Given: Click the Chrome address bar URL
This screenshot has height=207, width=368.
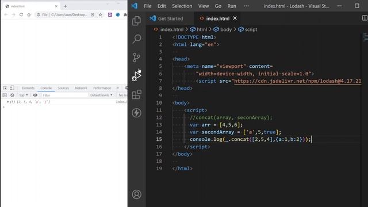Looking at the screenshot, I should (x=69, y=14).
